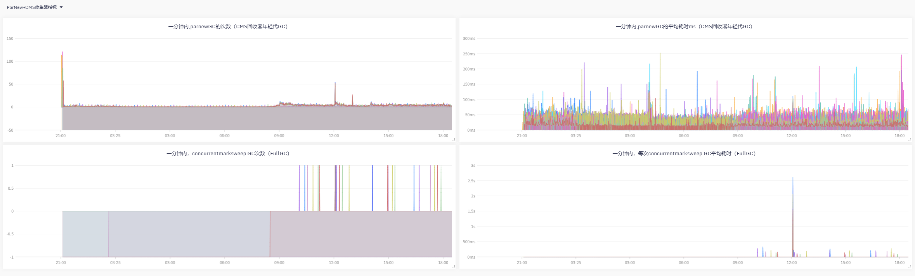915x276 pixels.
Task: Grab the concurrentmarksweep GC次数 panel resize handle
Action: 454,266
